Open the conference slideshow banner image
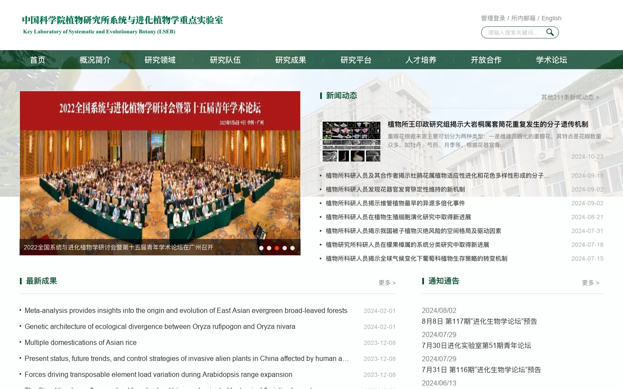The width and height of the screenshot is (623, 389). click(160, 173)
